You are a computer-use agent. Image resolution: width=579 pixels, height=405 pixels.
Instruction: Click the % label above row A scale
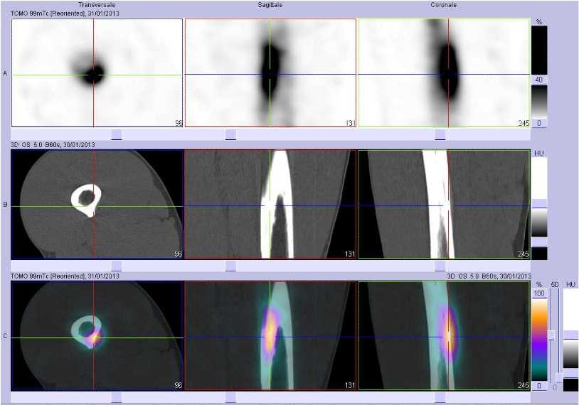pos(539,22)
